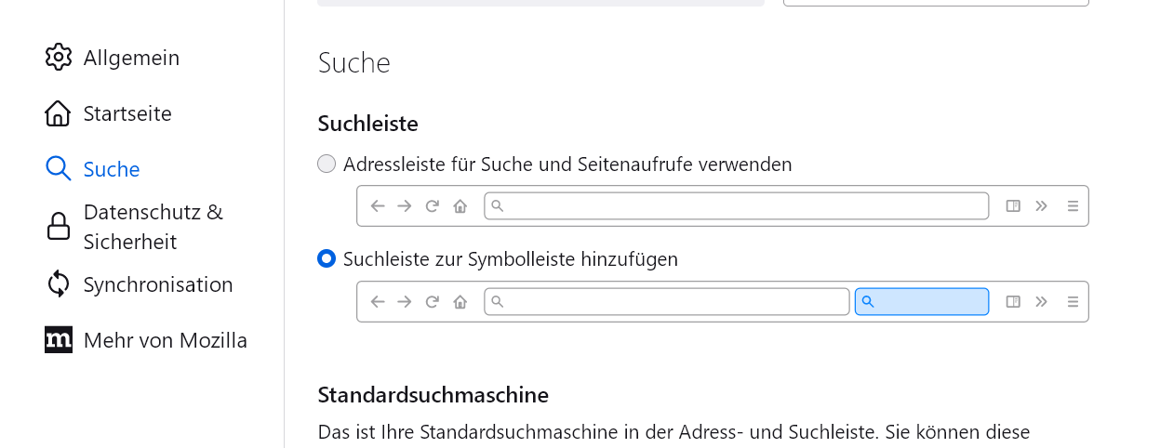The width and height of the screenshot is (1160, 448).
Task: Click the address field in the first toolbar preview
Action: pos(737,206)
